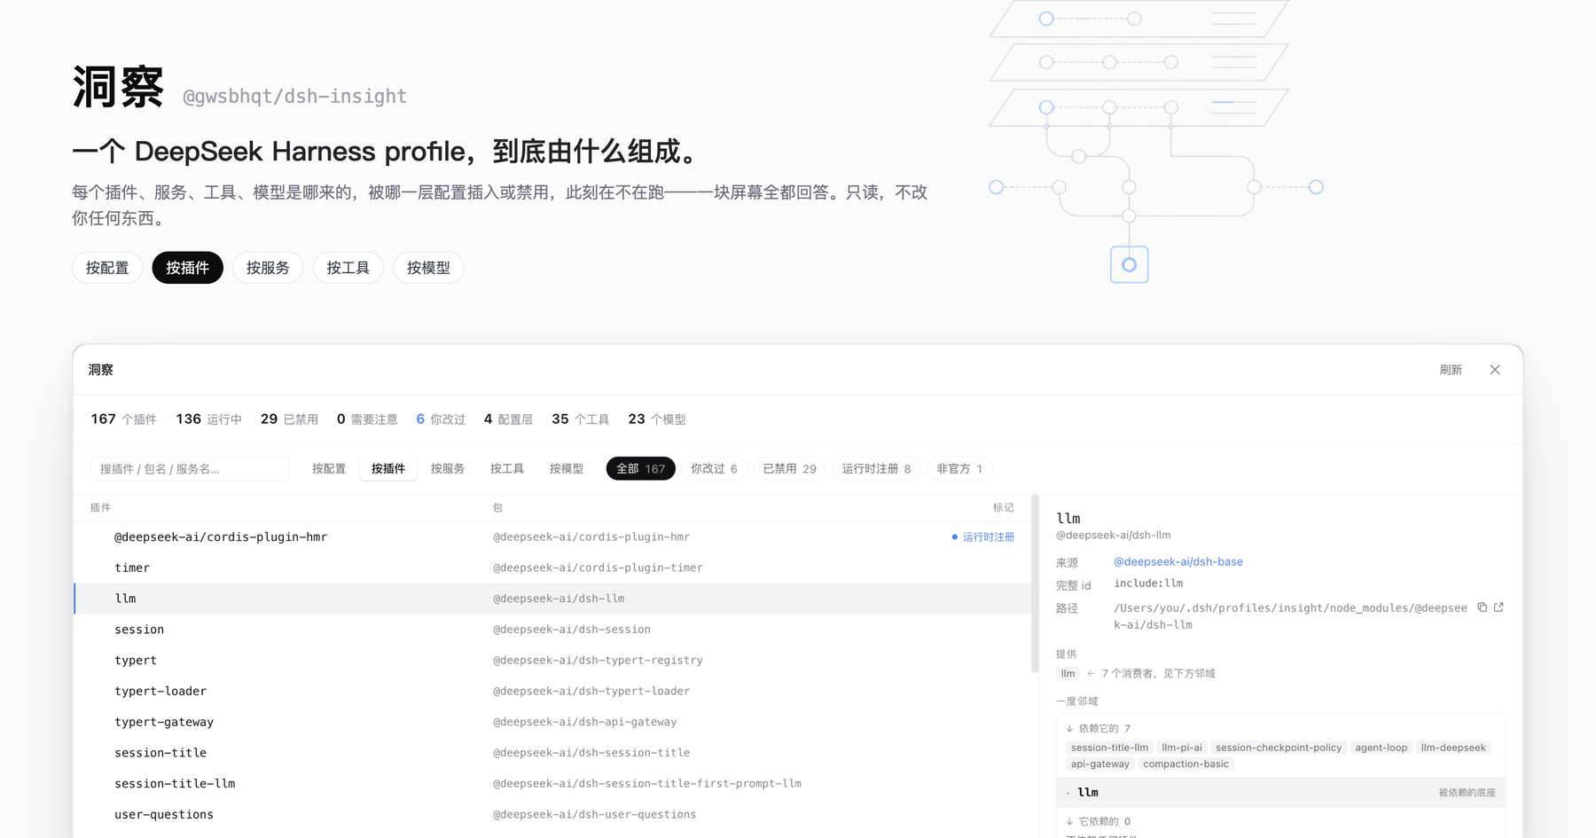Select the llm row in the plugin list
The width and height of the screenshot is (1596, 838).
(552, 599)
